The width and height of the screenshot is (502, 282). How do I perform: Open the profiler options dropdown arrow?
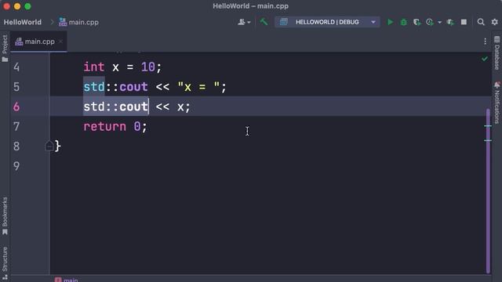[439, 23]
